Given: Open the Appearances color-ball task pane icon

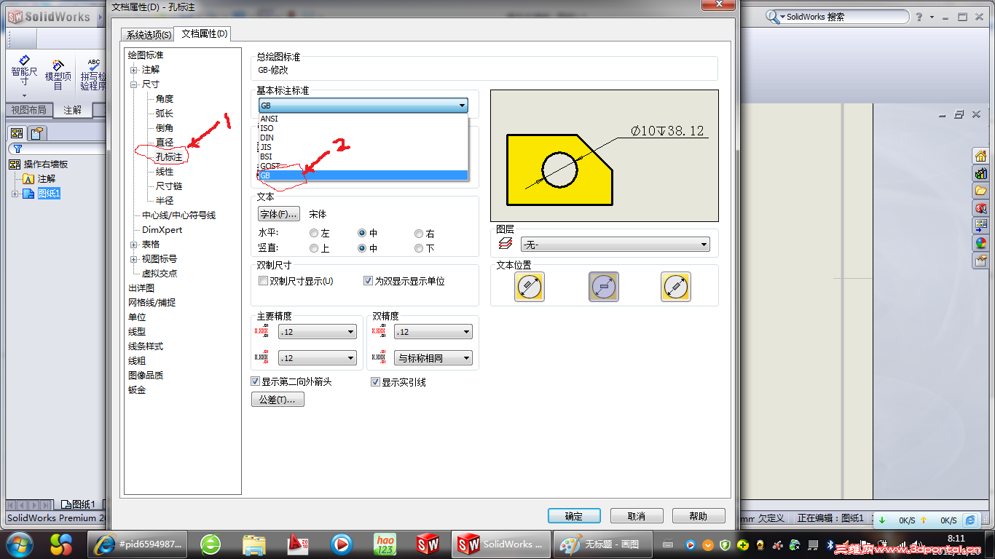Looking at the screenshot, I should click(980, 243).
